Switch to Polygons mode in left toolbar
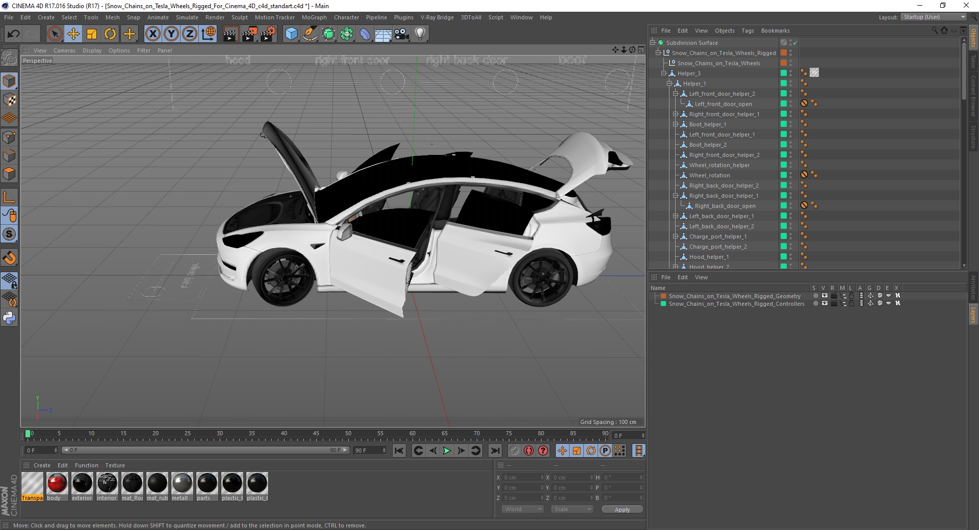The height and width of the screenshot is (530, 979). click(9, 174)
